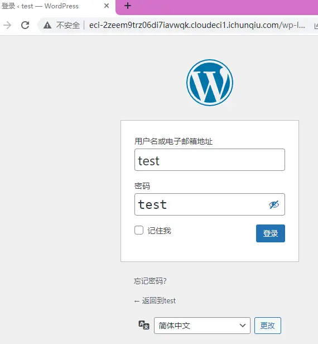Follow the 返回到test link
This screenshot has width=318, height=344.
coord(155,301)
